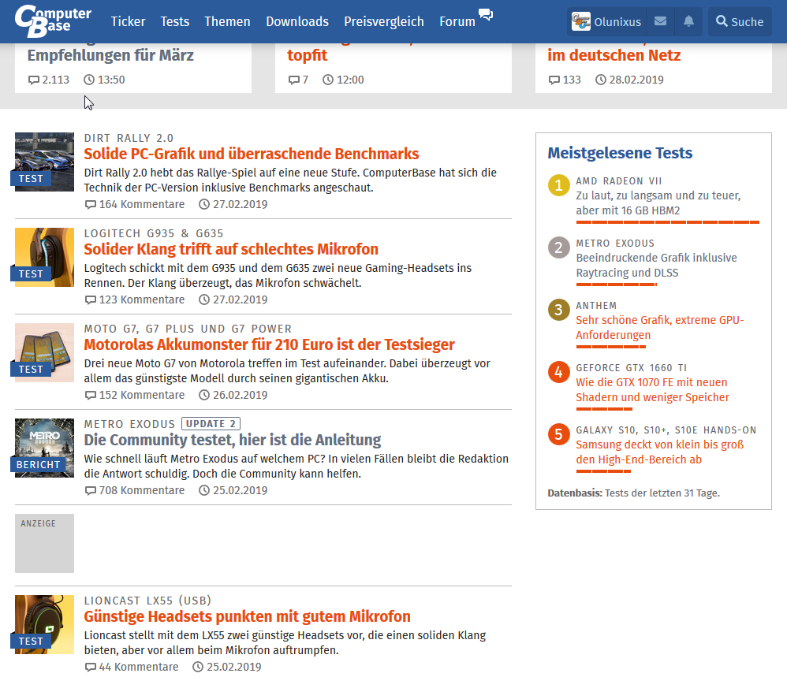
Task: Open the Olunixus user avatar
Action: click(580, 21)
